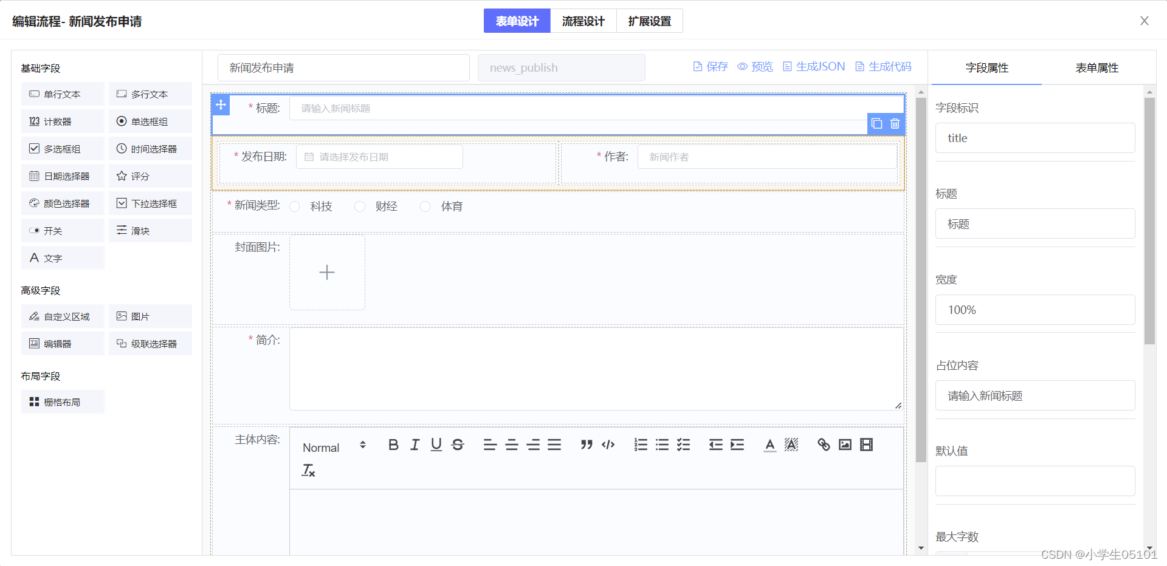
Task: Open the 表单属性 panel tab
Action: (x=1098, y=67)
